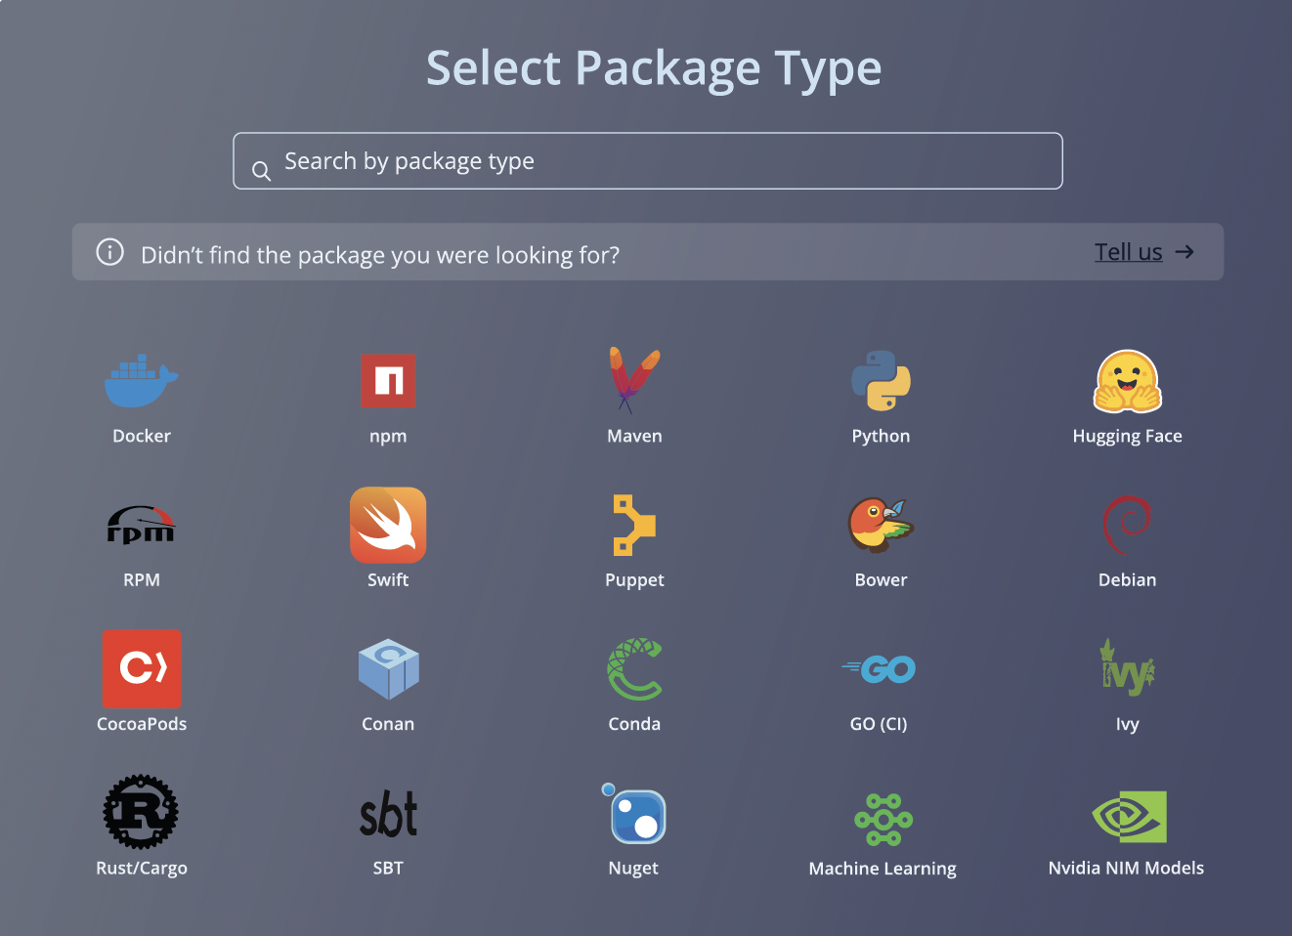Screen dimensions: 1292x936
Task: Open the Hugging Face package option
Action: point(1127,381)
